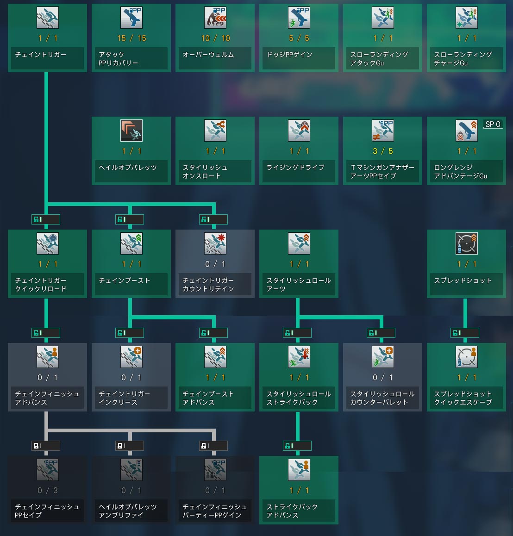Click the ライジングドライブ skill icon
Screen dimensions: 513x536
[x=299, y=131]
